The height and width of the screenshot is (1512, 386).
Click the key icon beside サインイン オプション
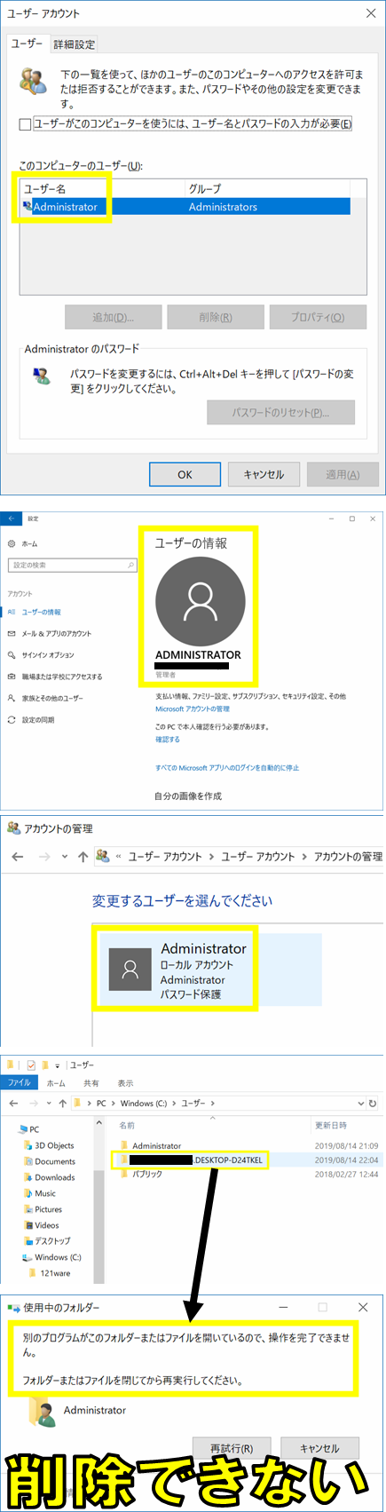click(x=12, y=654)
